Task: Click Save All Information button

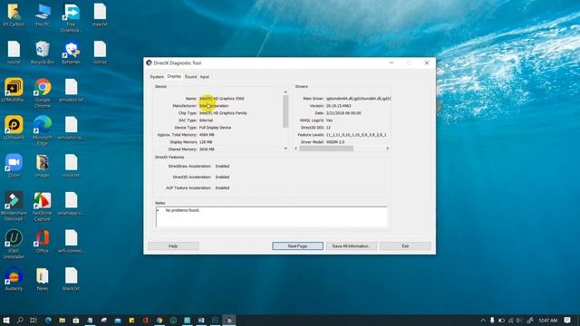Action: 351,246
